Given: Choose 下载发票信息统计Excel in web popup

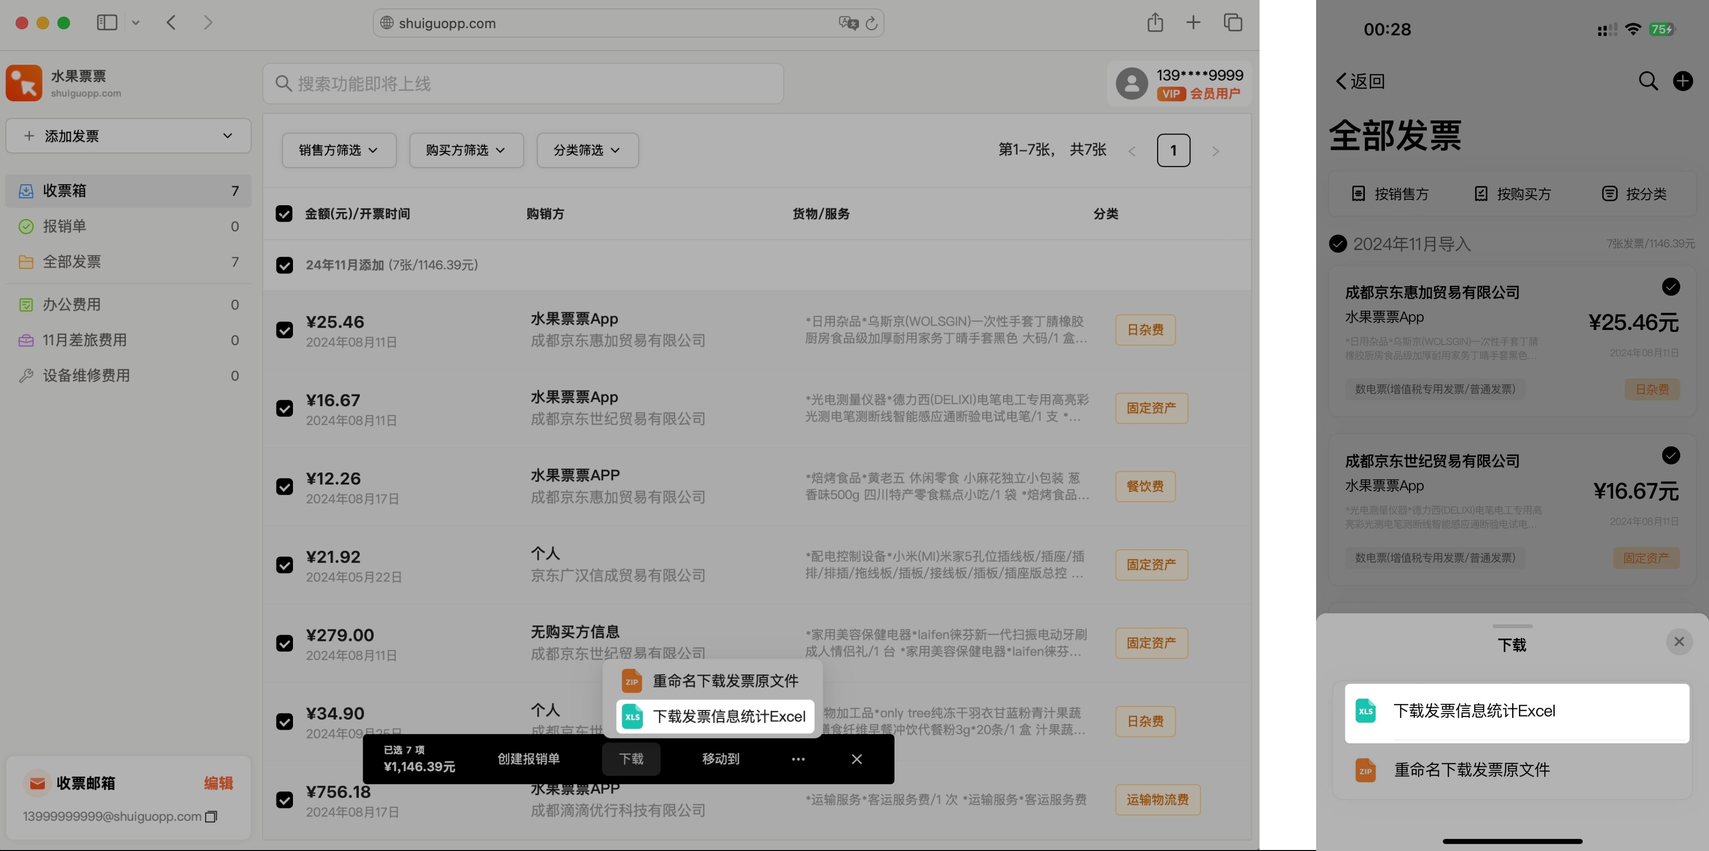Looking at the screenshot, I should click(x=715, y=716).
